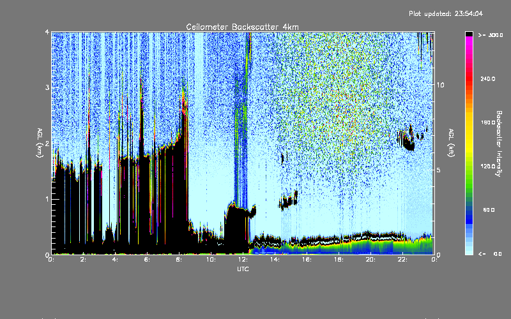Click the '120.0' colorbar label

pos(488,167)
